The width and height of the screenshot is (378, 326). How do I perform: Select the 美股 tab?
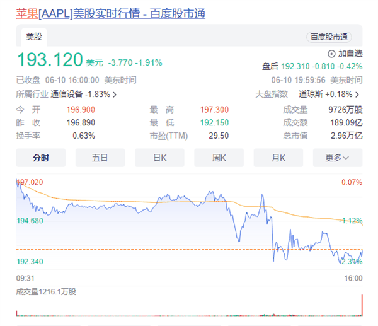(x=34, y=37)
